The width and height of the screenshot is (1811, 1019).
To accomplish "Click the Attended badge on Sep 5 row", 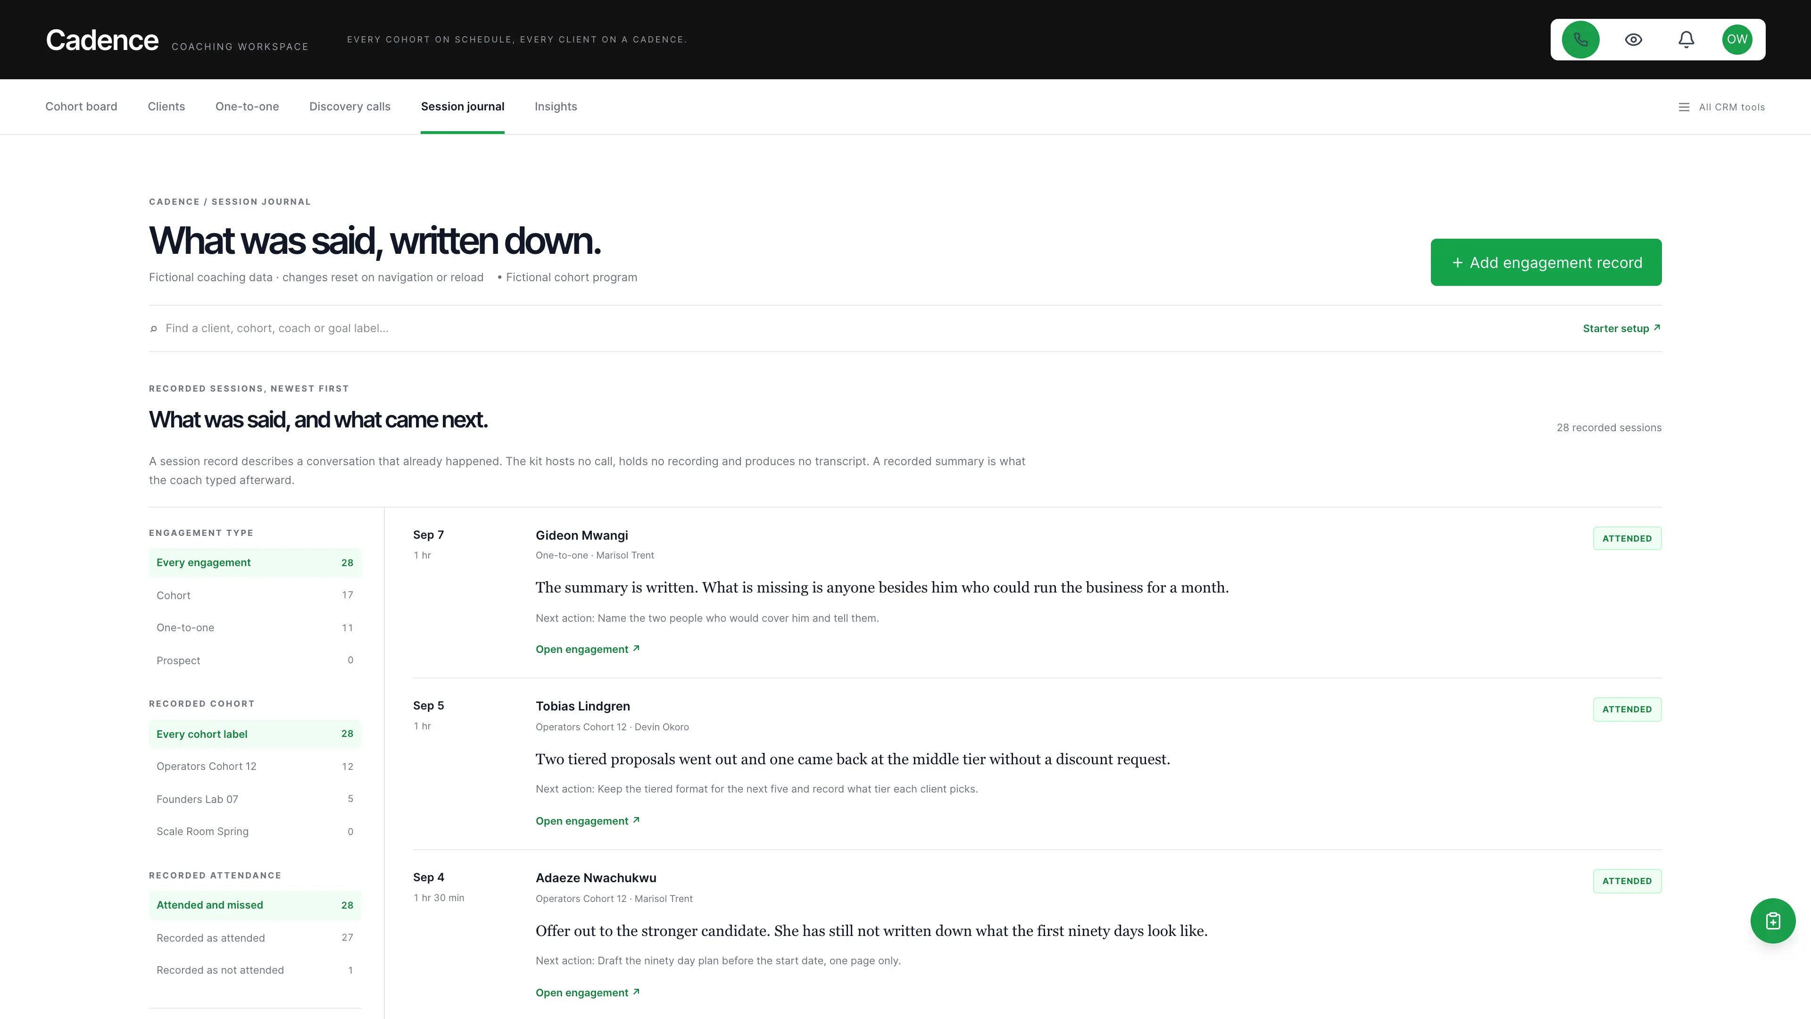I will 1627,709.
